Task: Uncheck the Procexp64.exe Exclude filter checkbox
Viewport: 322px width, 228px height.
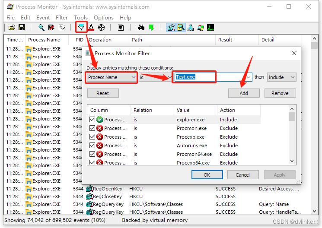Action: (x=92, y=162)
